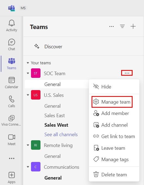144x185 pixels.
Task: Click Communications C avatar
Action: (36, 167)
